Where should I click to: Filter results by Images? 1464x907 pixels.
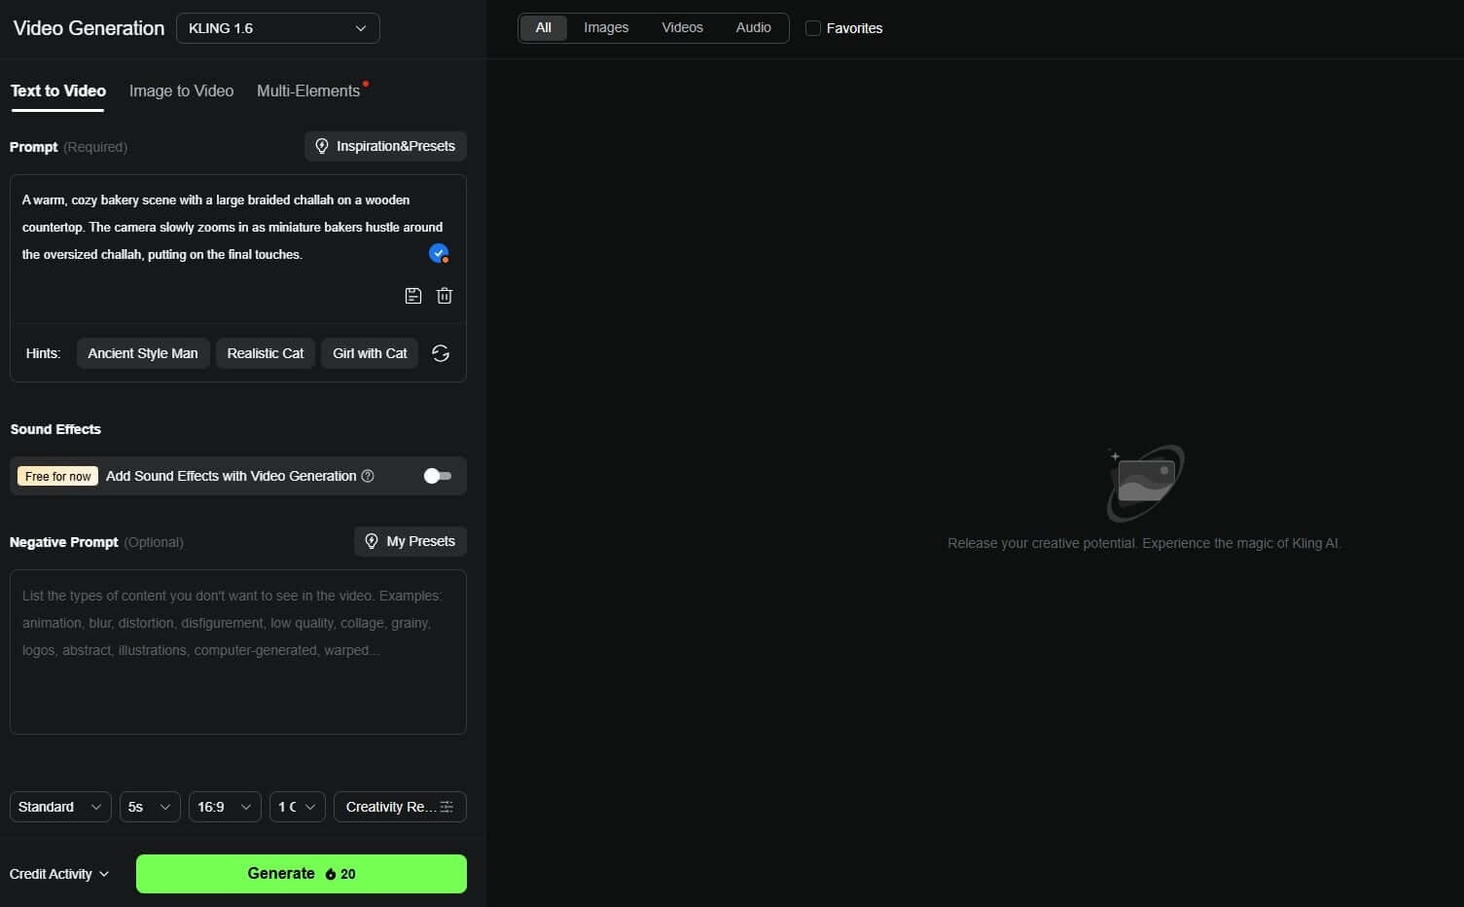tap(606, 27)
